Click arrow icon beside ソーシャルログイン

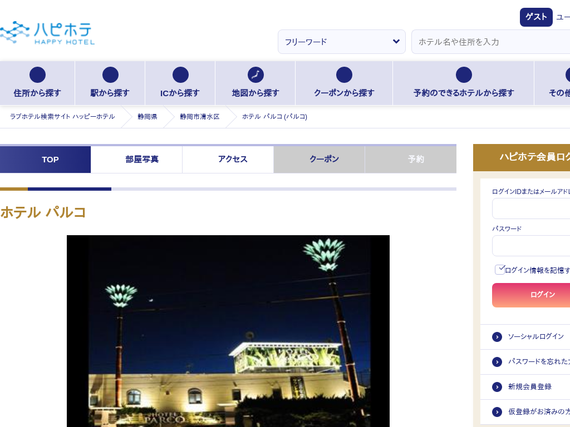click(497, 337)
